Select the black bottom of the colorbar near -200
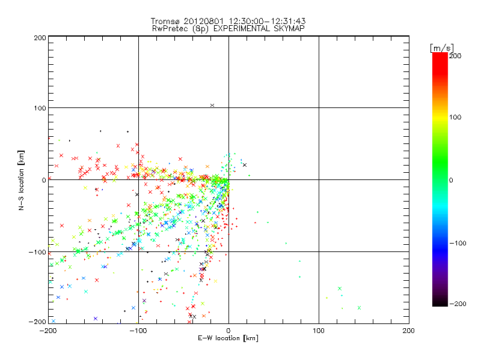The height and width of the screenshot is (360, 481). [x=440, y=302]
